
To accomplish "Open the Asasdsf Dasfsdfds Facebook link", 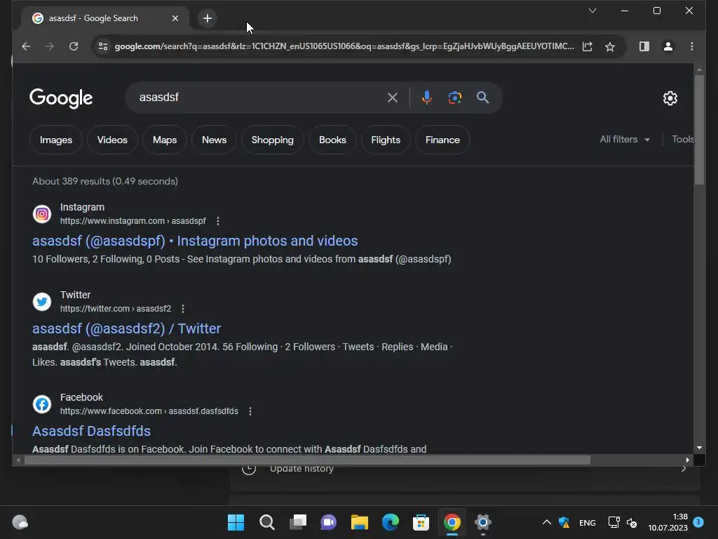I will 91,431.
